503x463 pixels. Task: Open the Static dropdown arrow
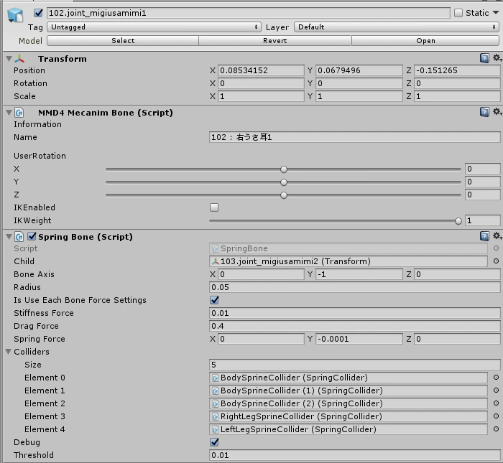[x=496, y=12]
